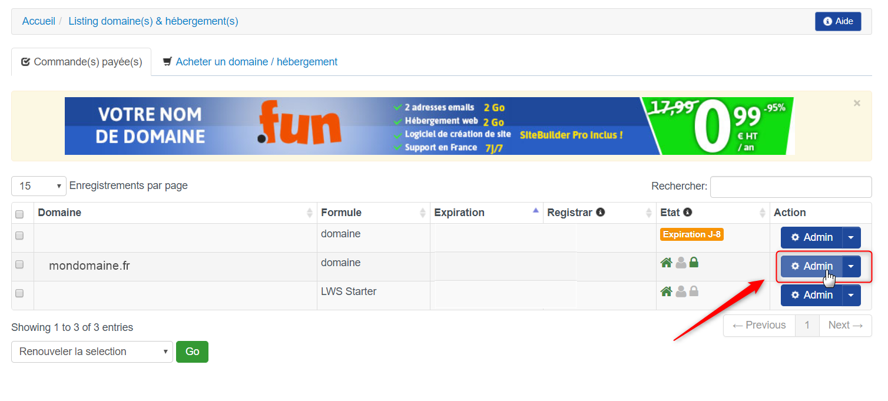
Task: Click Showing 1 to 3 of 3 entries text
Action: point(72,327)
